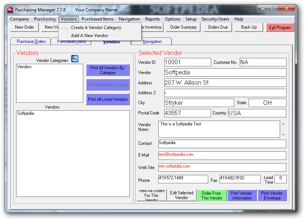Click the Address 2 field
Image resolution: width=305 pixels, height=220 pixels.
(x=225, y=93)
